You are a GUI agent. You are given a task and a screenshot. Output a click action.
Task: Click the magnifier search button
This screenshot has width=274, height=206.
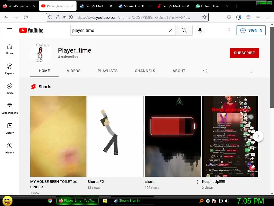point(184,30)
